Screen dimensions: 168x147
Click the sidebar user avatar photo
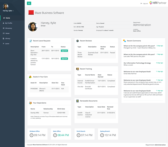(5, 7)
